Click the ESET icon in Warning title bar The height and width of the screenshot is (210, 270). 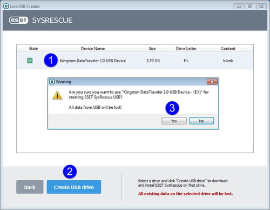tap(52, 82)
